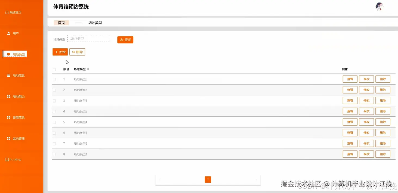Click the orange 新增 button
The height and width of the screenshot is (193, 398).
point(60,52)
